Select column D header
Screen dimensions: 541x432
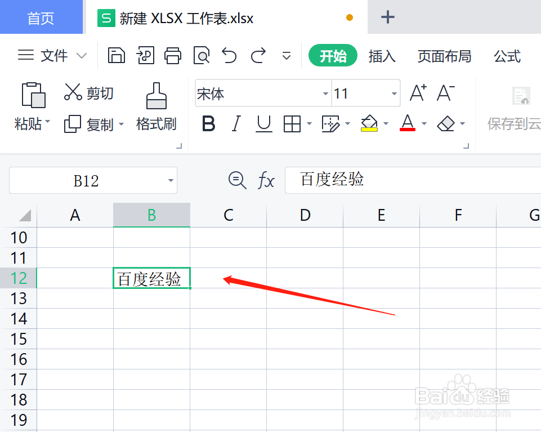(305, 215)
